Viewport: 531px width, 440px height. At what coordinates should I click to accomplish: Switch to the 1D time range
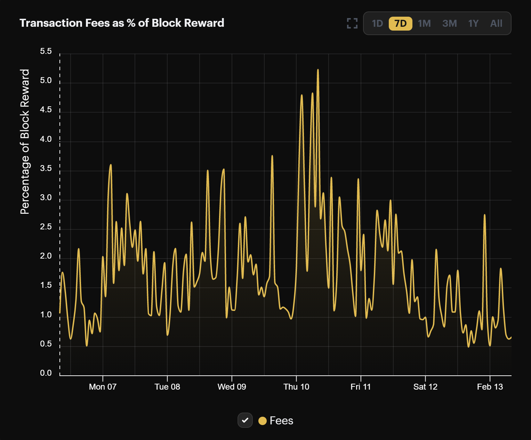[x=377, y=23]
